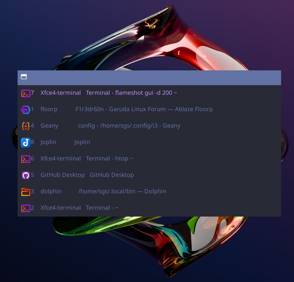
Task: Click workspace number 2 in last row
Action: coord(32,208)
